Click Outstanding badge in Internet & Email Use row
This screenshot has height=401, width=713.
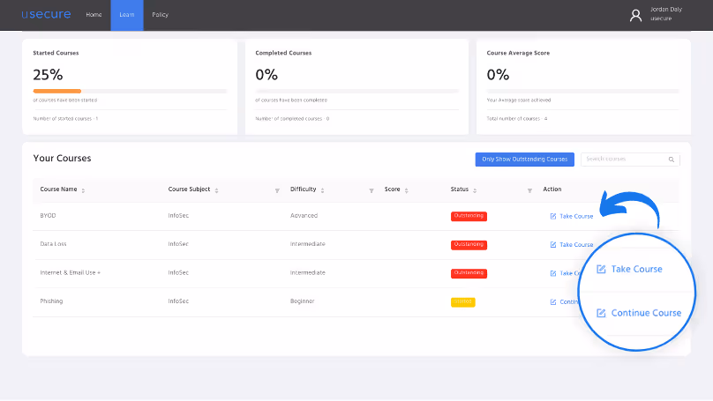[469, 273]
